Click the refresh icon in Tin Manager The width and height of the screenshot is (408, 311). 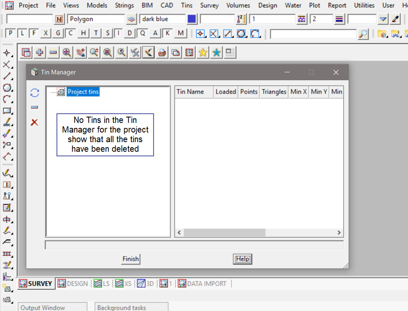pos(35,93)
